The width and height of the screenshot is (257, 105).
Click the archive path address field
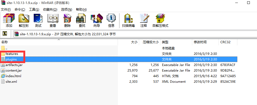pyautogui.click(x=135, y=34)
